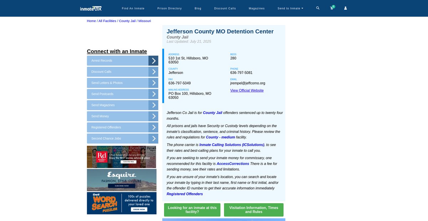Viewport: 428px width, 221px height.
Task: Open the search magnifier icon in header
Action: 318,8
